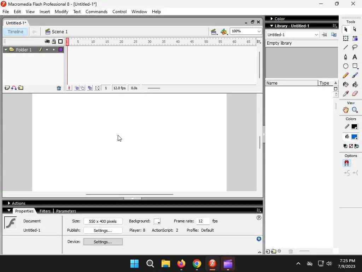This screenshot has height=272, width=362.
Task: Toggle Snap to Objects magnet option
Action: click(346, 163)
